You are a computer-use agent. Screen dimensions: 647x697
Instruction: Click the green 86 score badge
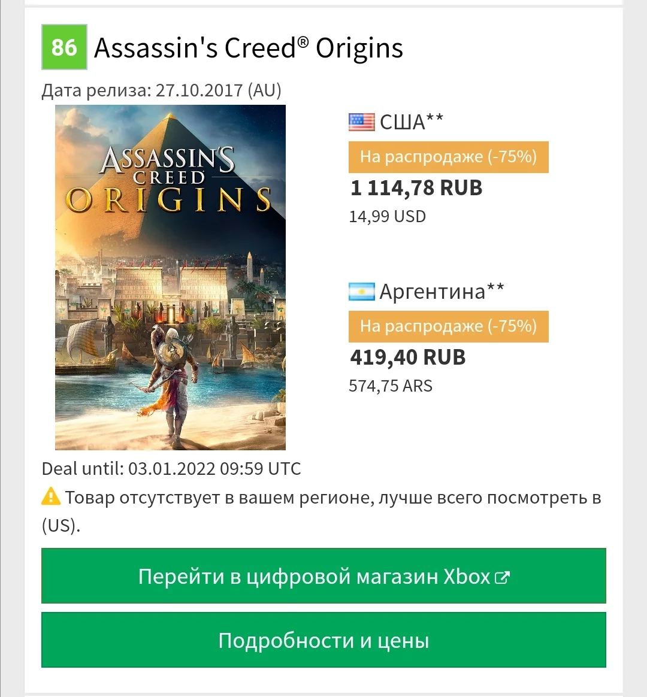64,47
